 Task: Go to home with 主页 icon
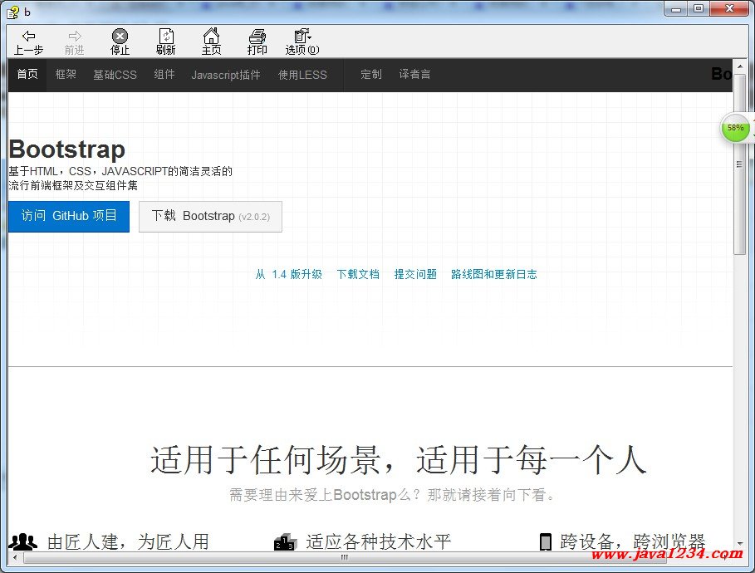(211, 36)
